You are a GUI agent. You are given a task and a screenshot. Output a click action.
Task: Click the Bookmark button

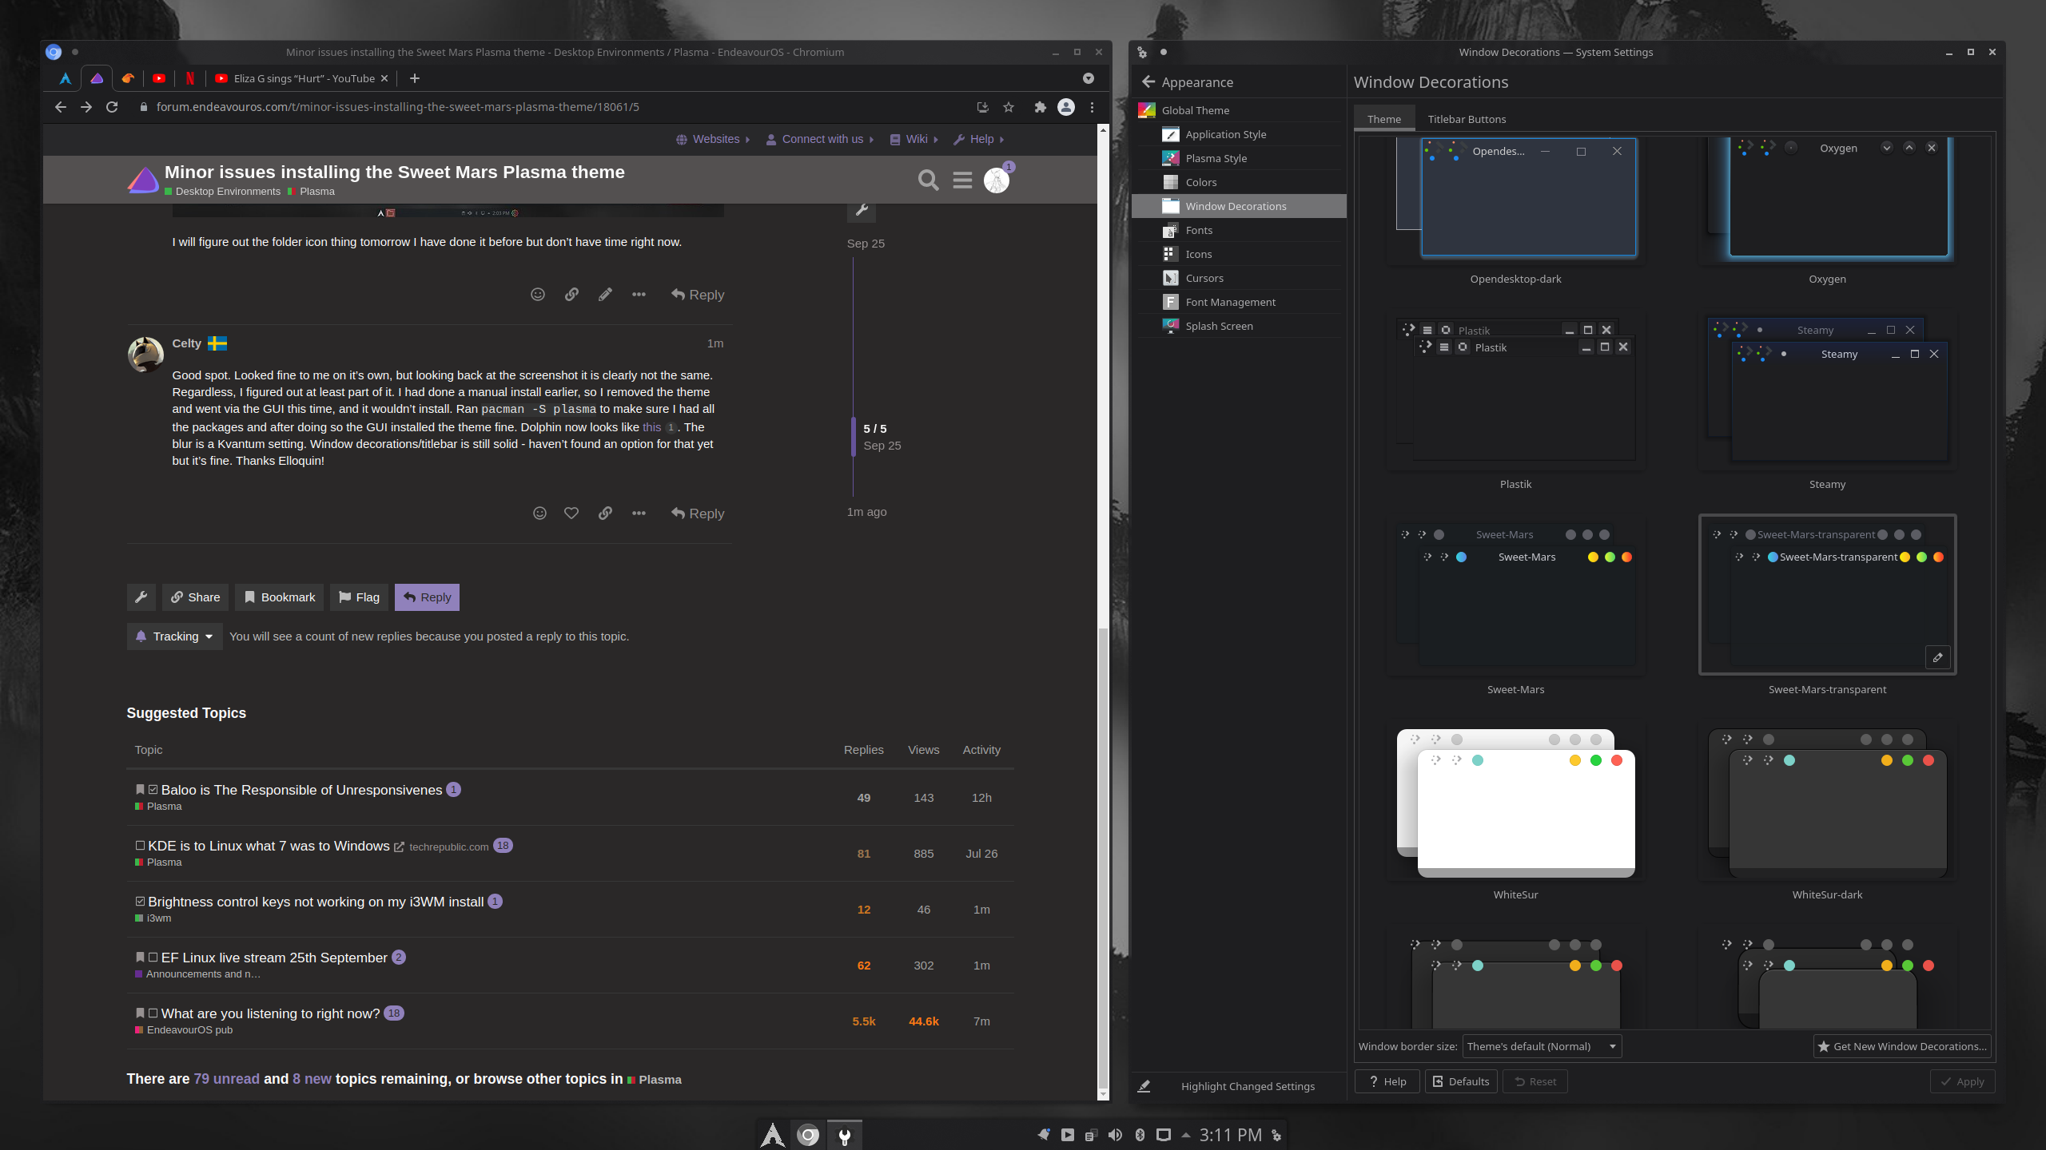(x=279, y=597)
